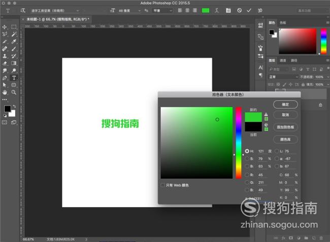Click out-of-gamut warning triangle in color picker
The width and height of the screenshot is (330, 242).
(266, 114)
